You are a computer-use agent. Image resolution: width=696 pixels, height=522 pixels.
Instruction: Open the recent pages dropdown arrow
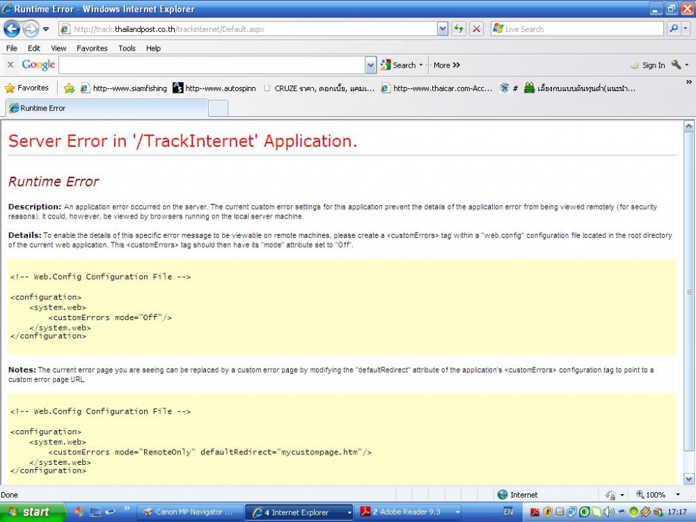[46, 29]
